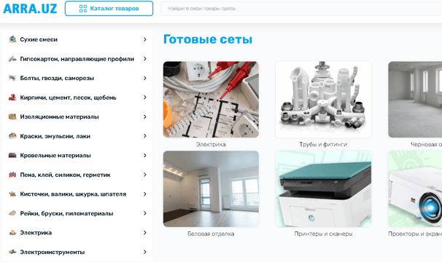Open the Принтеры и сканеры thumbnail
Viewport: 442px width, 262px height.
(323, 188)
